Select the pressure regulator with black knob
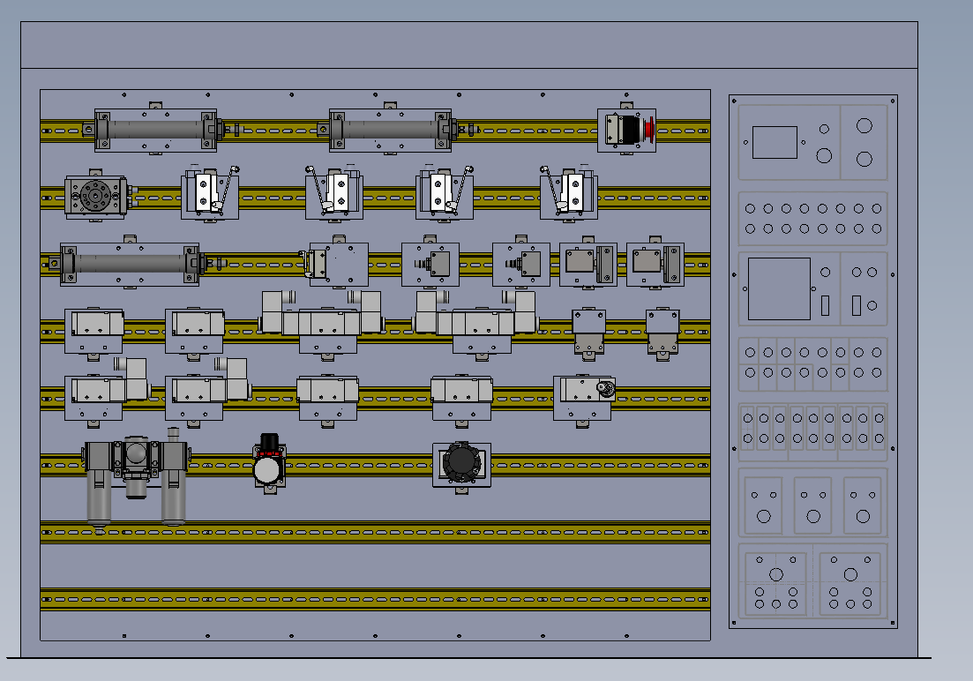The width and height of the screenshot is (973, 681). (268, 463)
